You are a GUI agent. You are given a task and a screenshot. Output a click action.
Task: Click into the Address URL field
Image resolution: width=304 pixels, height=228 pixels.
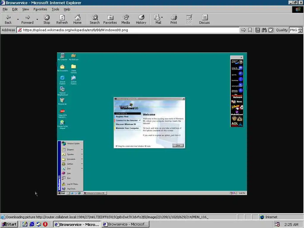coord(128,30)
